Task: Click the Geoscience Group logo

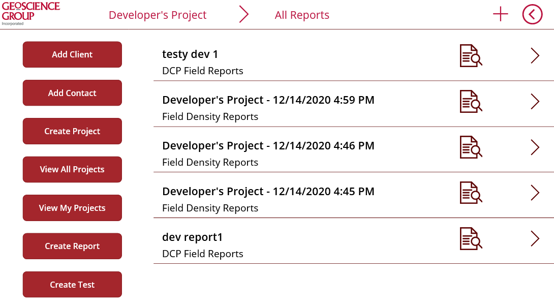Action: 30,14
